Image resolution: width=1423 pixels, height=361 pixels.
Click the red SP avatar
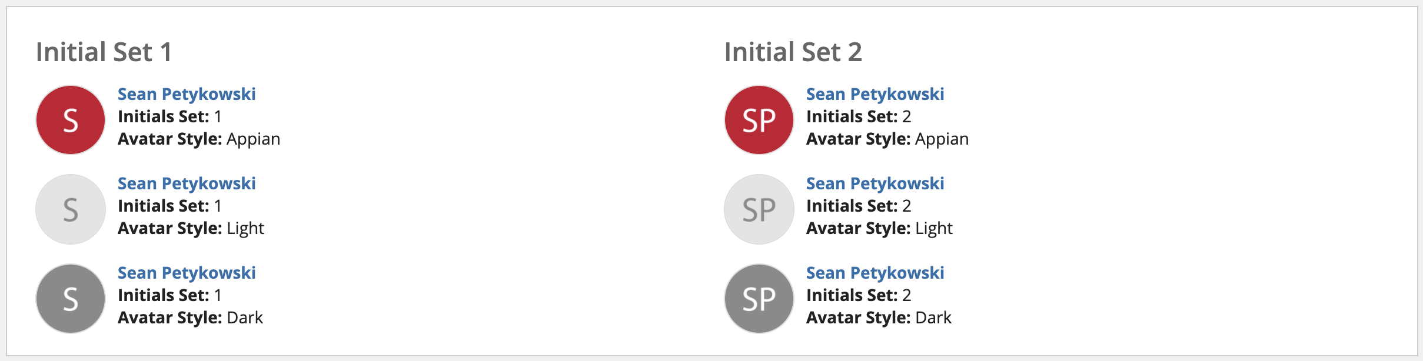(759, 120)
